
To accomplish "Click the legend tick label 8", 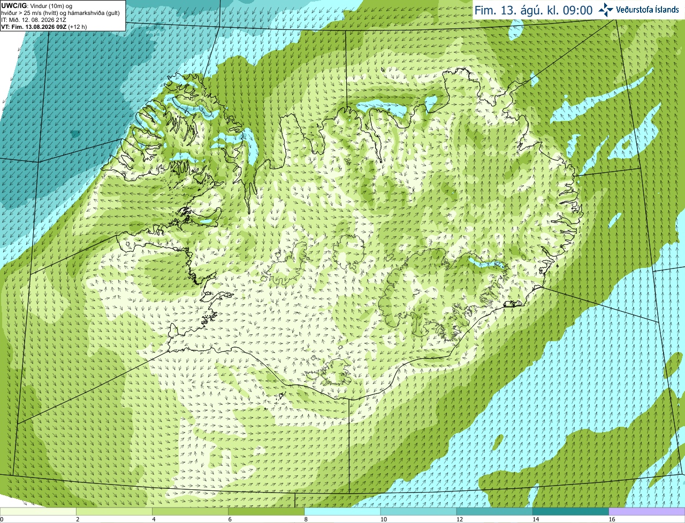I will 306,519.
